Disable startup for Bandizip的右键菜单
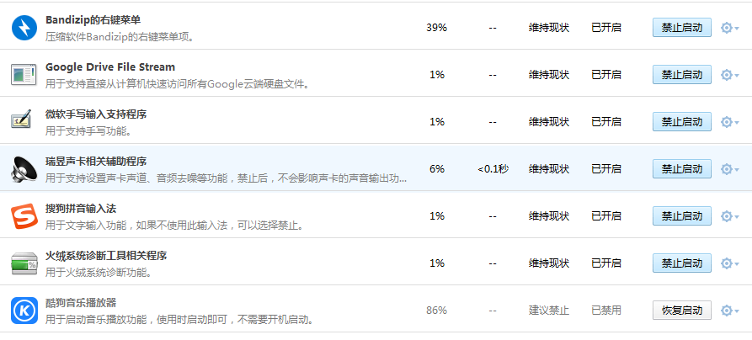Viewport: 752px width, 340px height. (x=681, y=28)
